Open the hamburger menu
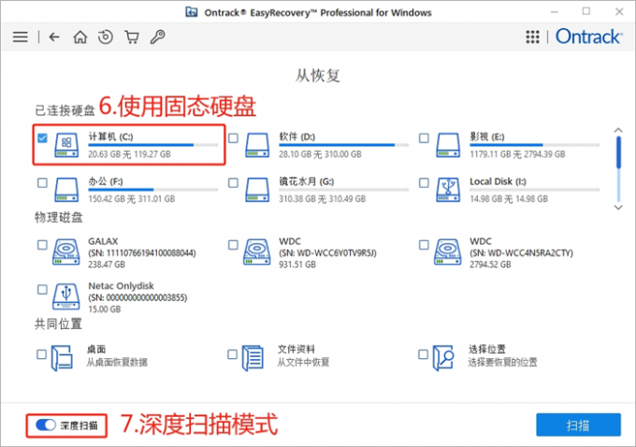Screen dimensions: 636x447 20,36
